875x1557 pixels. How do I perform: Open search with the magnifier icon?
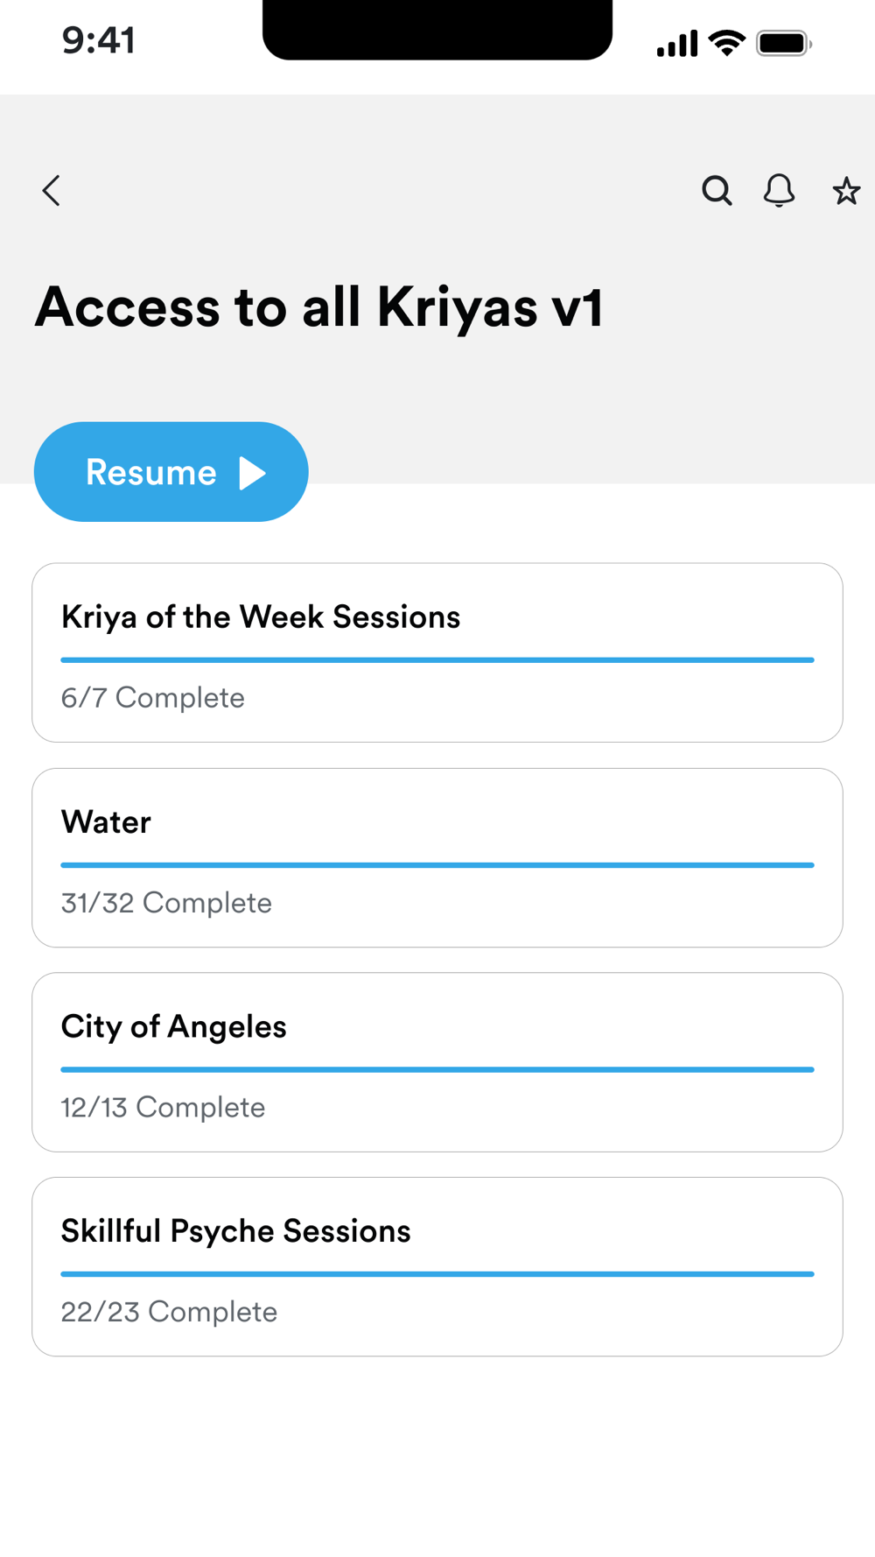717,191
